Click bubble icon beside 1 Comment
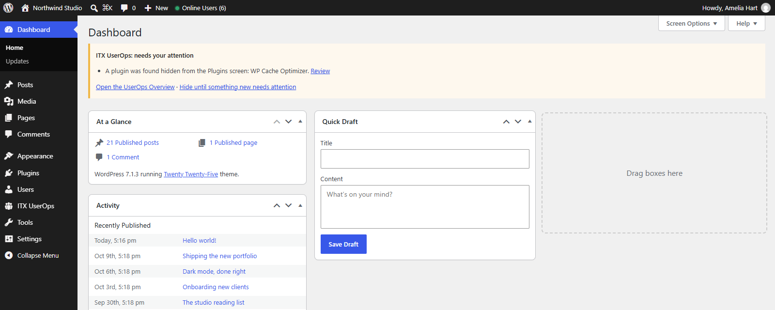Screen dimensions: 775x310 click(x=99, y=157)
